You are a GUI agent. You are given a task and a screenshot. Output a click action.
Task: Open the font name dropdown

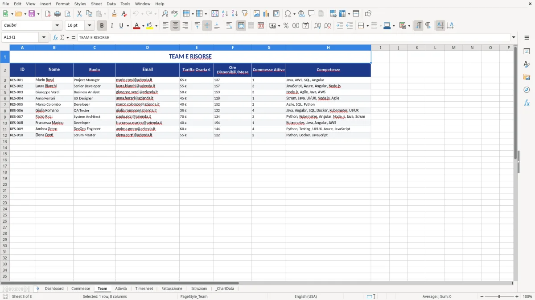(57, 25)
